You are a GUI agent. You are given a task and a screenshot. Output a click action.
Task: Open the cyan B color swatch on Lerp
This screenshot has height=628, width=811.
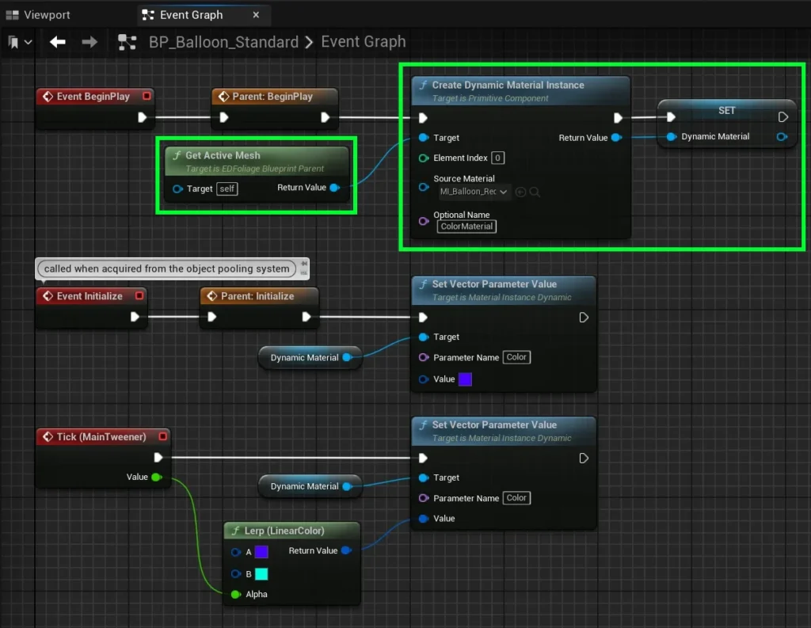261,573
